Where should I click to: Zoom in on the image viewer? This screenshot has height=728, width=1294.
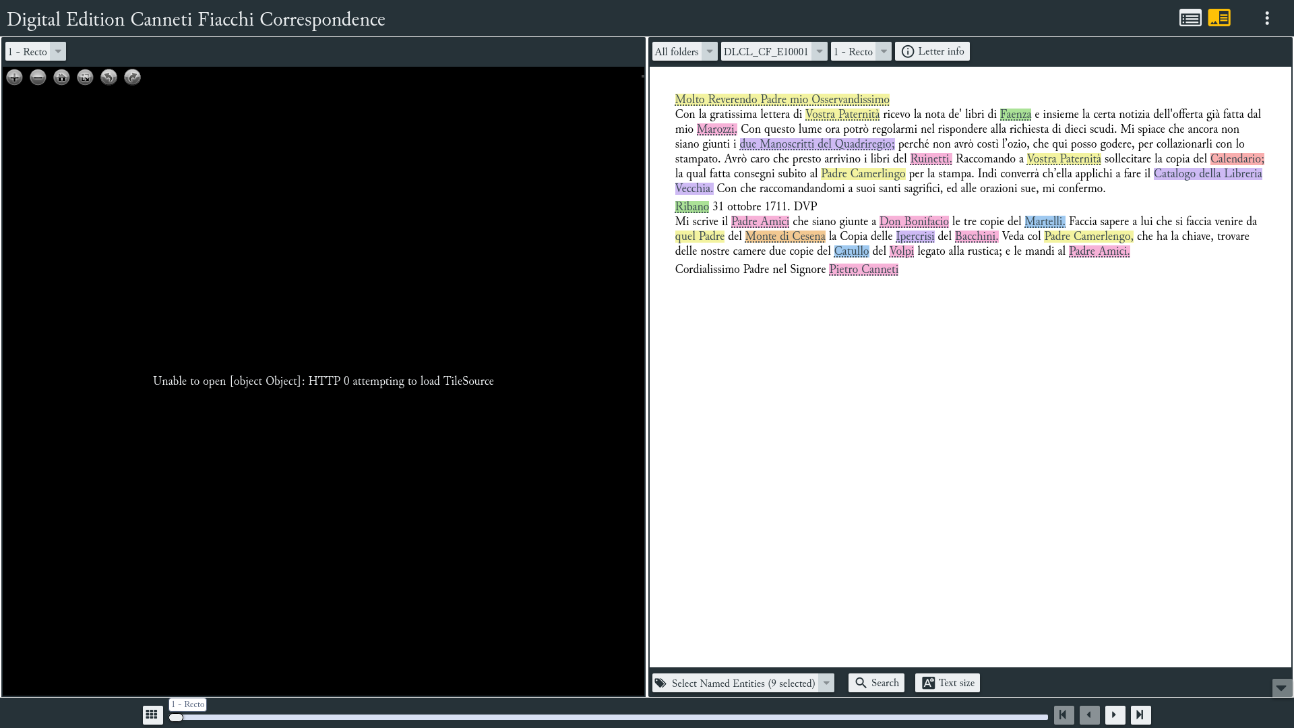(x=14, y=78)
